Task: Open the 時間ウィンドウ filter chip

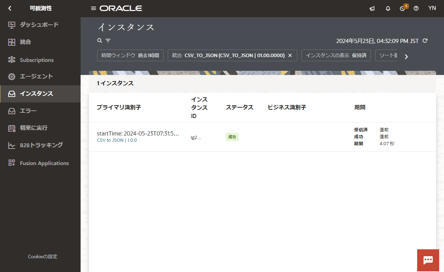Action: coord(130,55)
